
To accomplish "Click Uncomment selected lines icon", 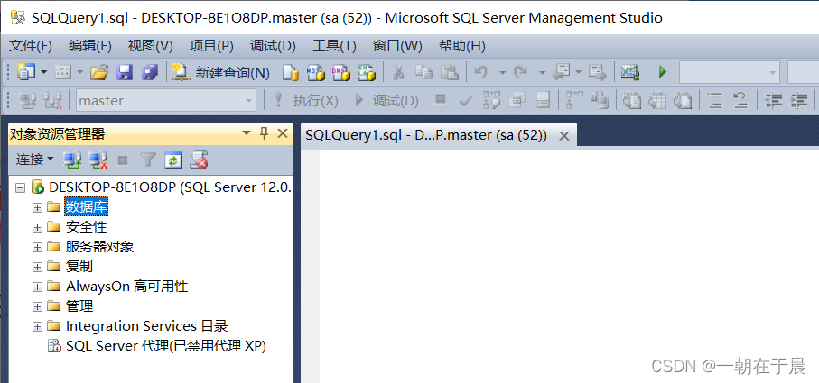I will pos(740,100).
